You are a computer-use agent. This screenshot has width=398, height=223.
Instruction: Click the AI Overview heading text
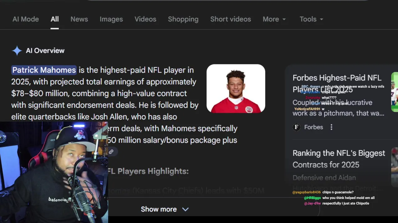(45, 50)
